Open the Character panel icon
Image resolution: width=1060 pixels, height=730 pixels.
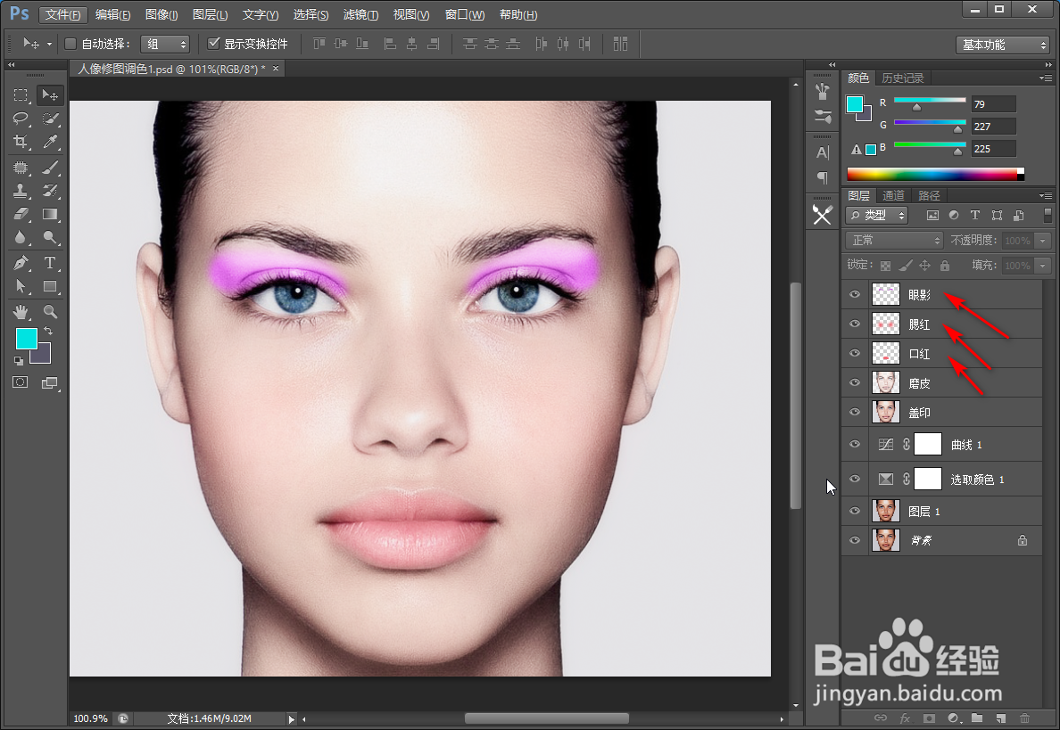pos(823,152)
